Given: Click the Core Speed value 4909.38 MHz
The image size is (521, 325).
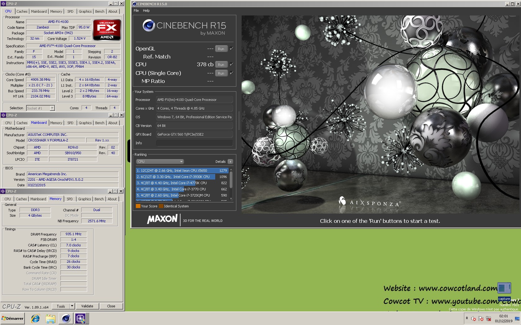Looking at the screenshot, I should (x=41, y=80).
